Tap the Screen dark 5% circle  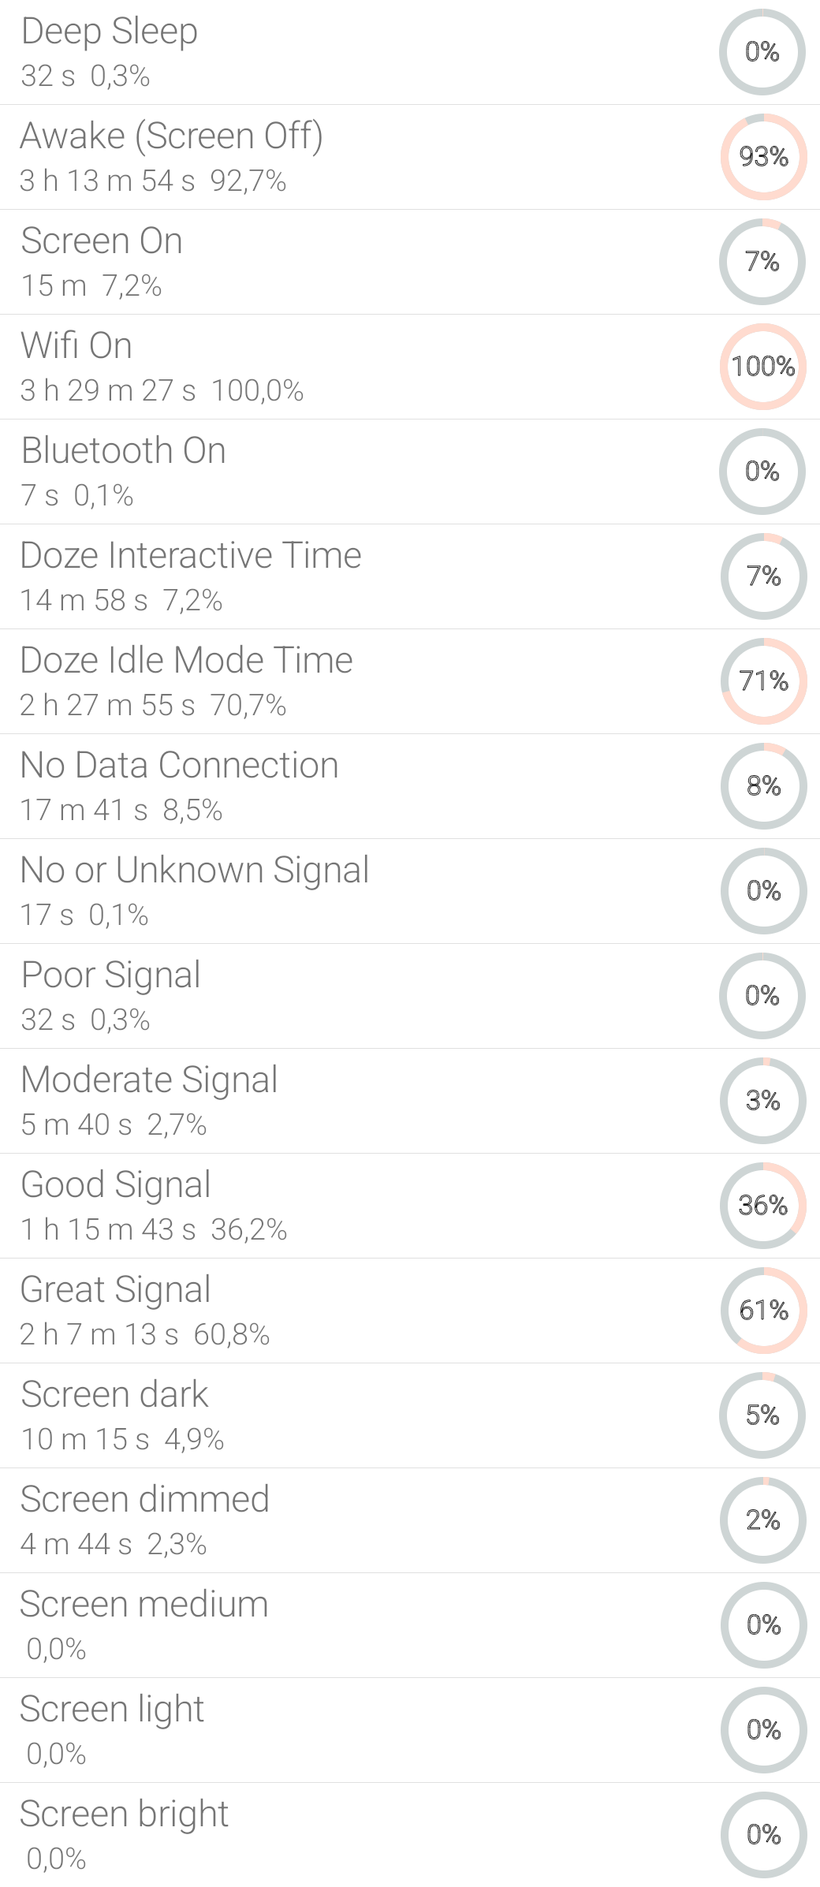(x=762, y=1415)
